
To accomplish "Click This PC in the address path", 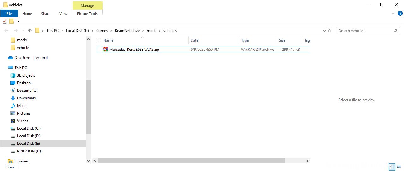I will [x=52, y=31].
